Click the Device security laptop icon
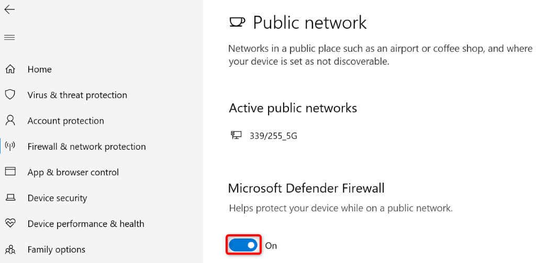Viewport: 536px width, 263px height. [x=10, y=198]
